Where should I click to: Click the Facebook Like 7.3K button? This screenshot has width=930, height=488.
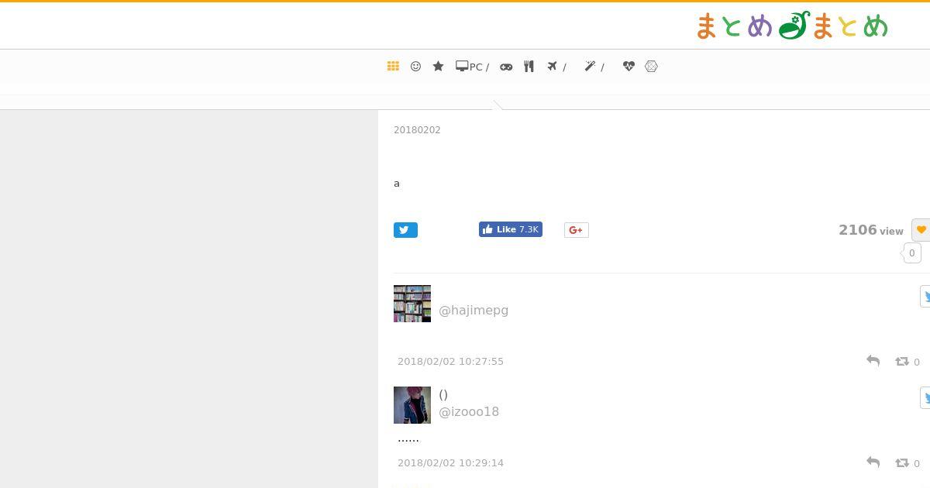(x=511, y=229)
